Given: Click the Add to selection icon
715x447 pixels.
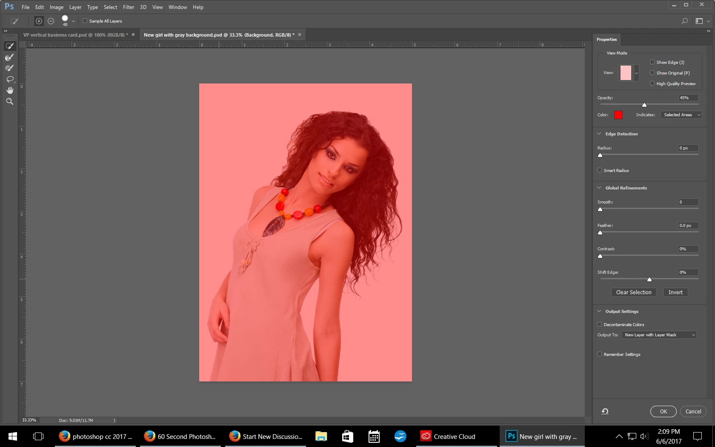Looking at the screenshot, I should click(x=39, y=21).
